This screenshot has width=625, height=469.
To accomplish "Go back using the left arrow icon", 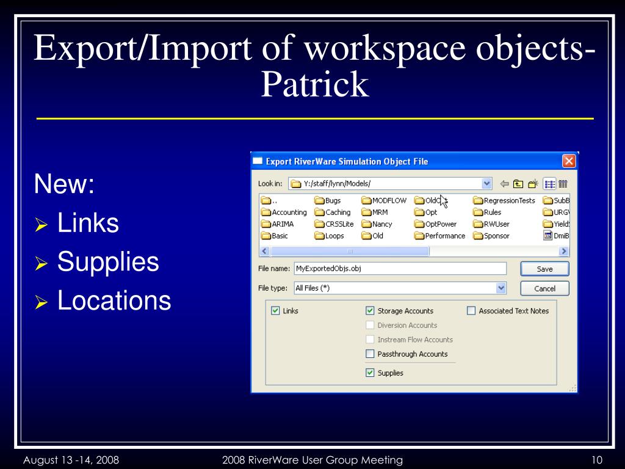I will 504,184.
